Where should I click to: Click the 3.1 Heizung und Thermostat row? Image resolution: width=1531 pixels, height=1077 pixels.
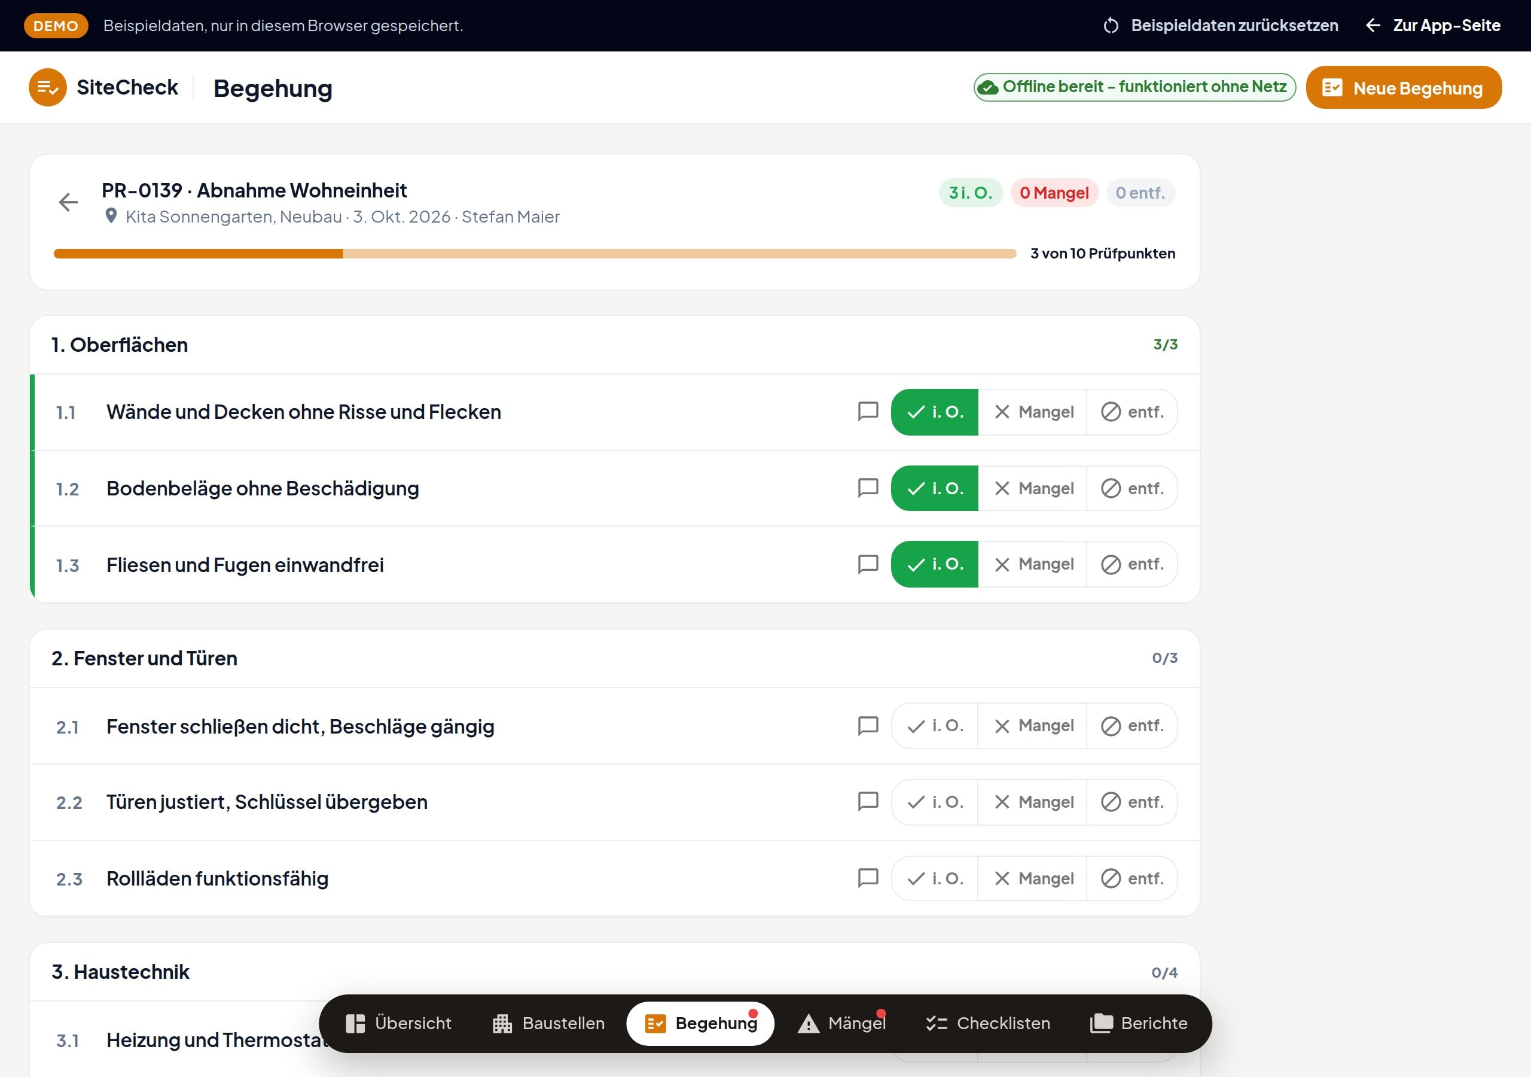[x=614, y=1040]
